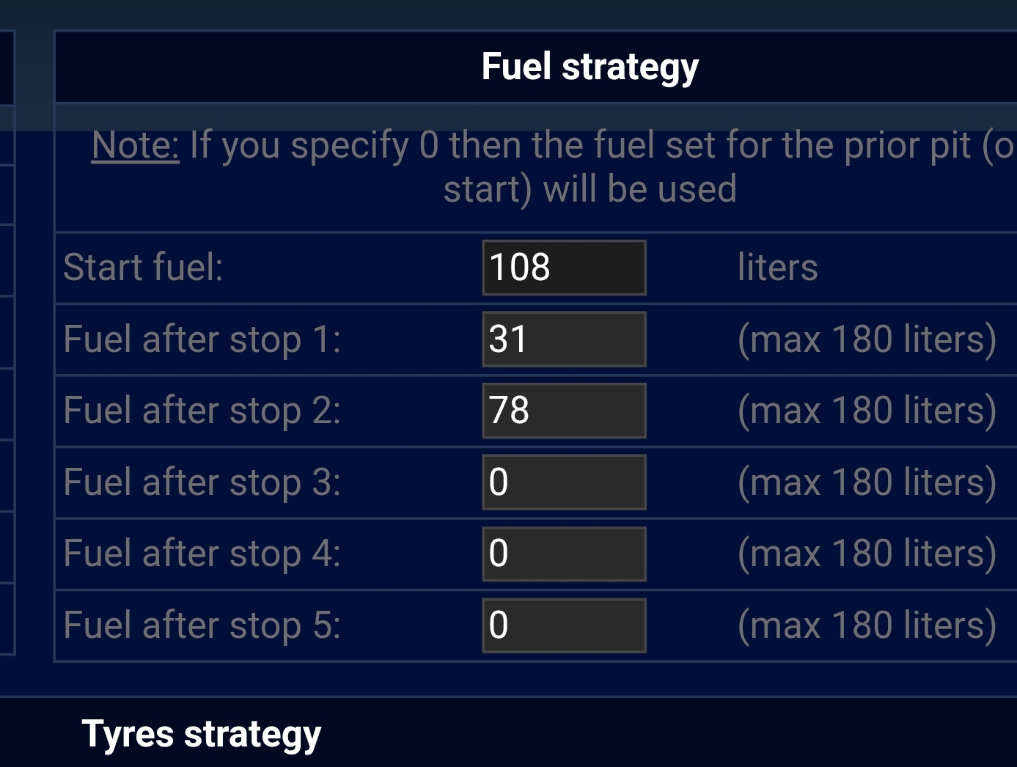
Task: Click the 'liters' unit beside Start fuel
Action: [777, 268]
